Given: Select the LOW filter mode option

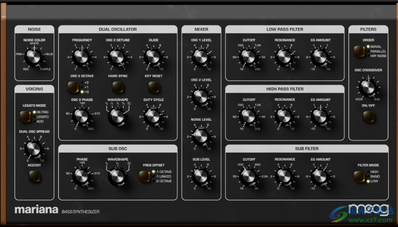Looking at the screenshot, I should coord(372,181).
